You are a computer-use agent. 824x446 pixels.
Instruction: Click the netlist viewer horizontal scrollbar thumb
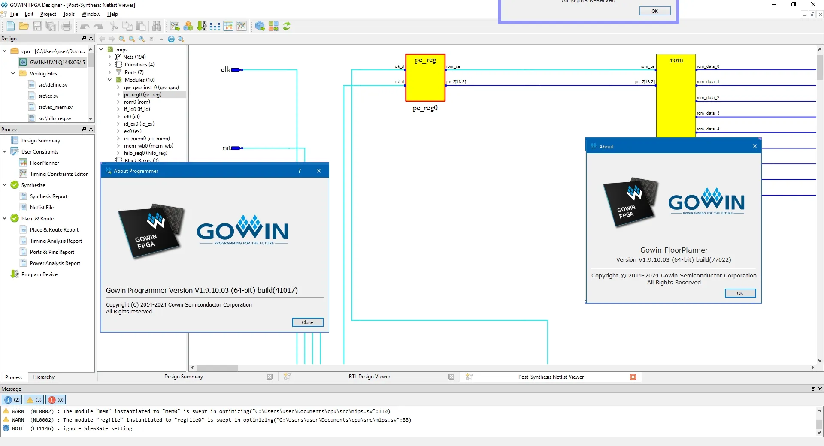tap(218, 368)
